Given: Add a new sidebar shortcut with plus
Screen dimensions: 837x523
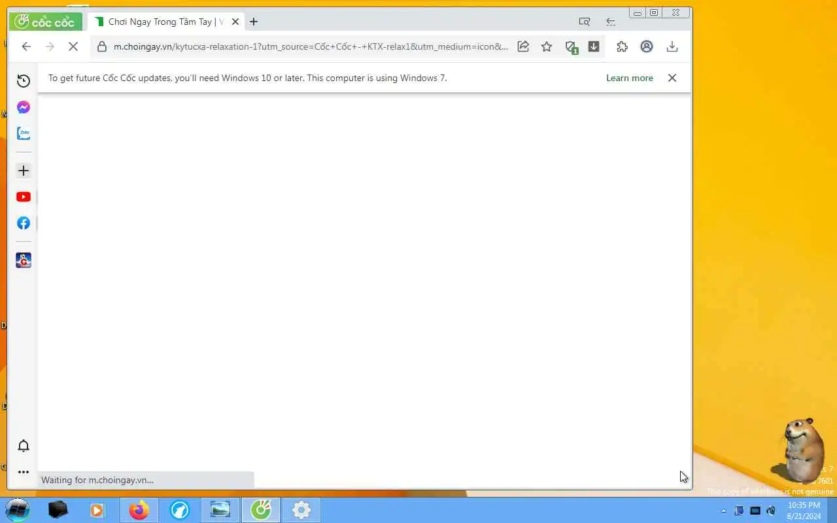Looking at the screenshot, I should pos(24,171).
